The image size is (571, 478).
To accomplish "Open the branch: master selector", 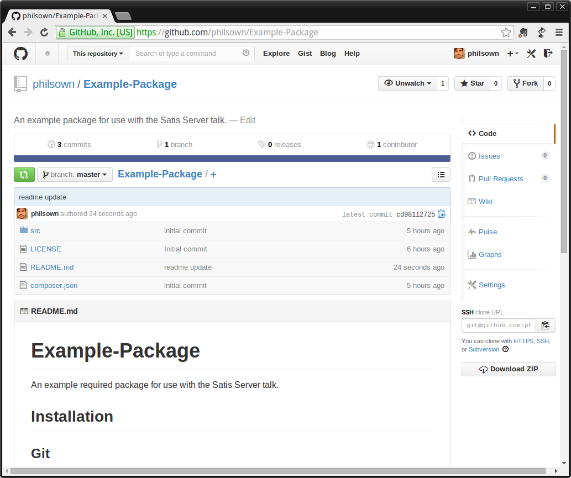I will coord(75,175).
